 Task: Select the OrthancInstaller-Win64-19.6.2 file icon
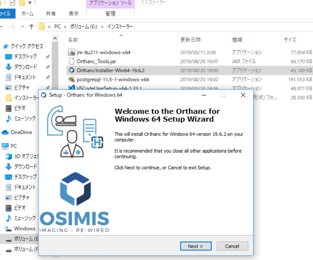(x=71, y=70)
